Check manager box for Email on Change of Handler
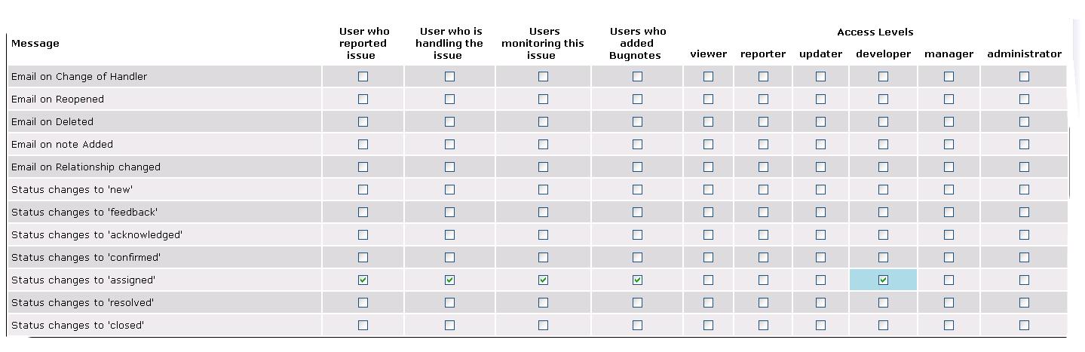Image resolution: width=1085 pixels, height=352 pixels. point(949,76)
